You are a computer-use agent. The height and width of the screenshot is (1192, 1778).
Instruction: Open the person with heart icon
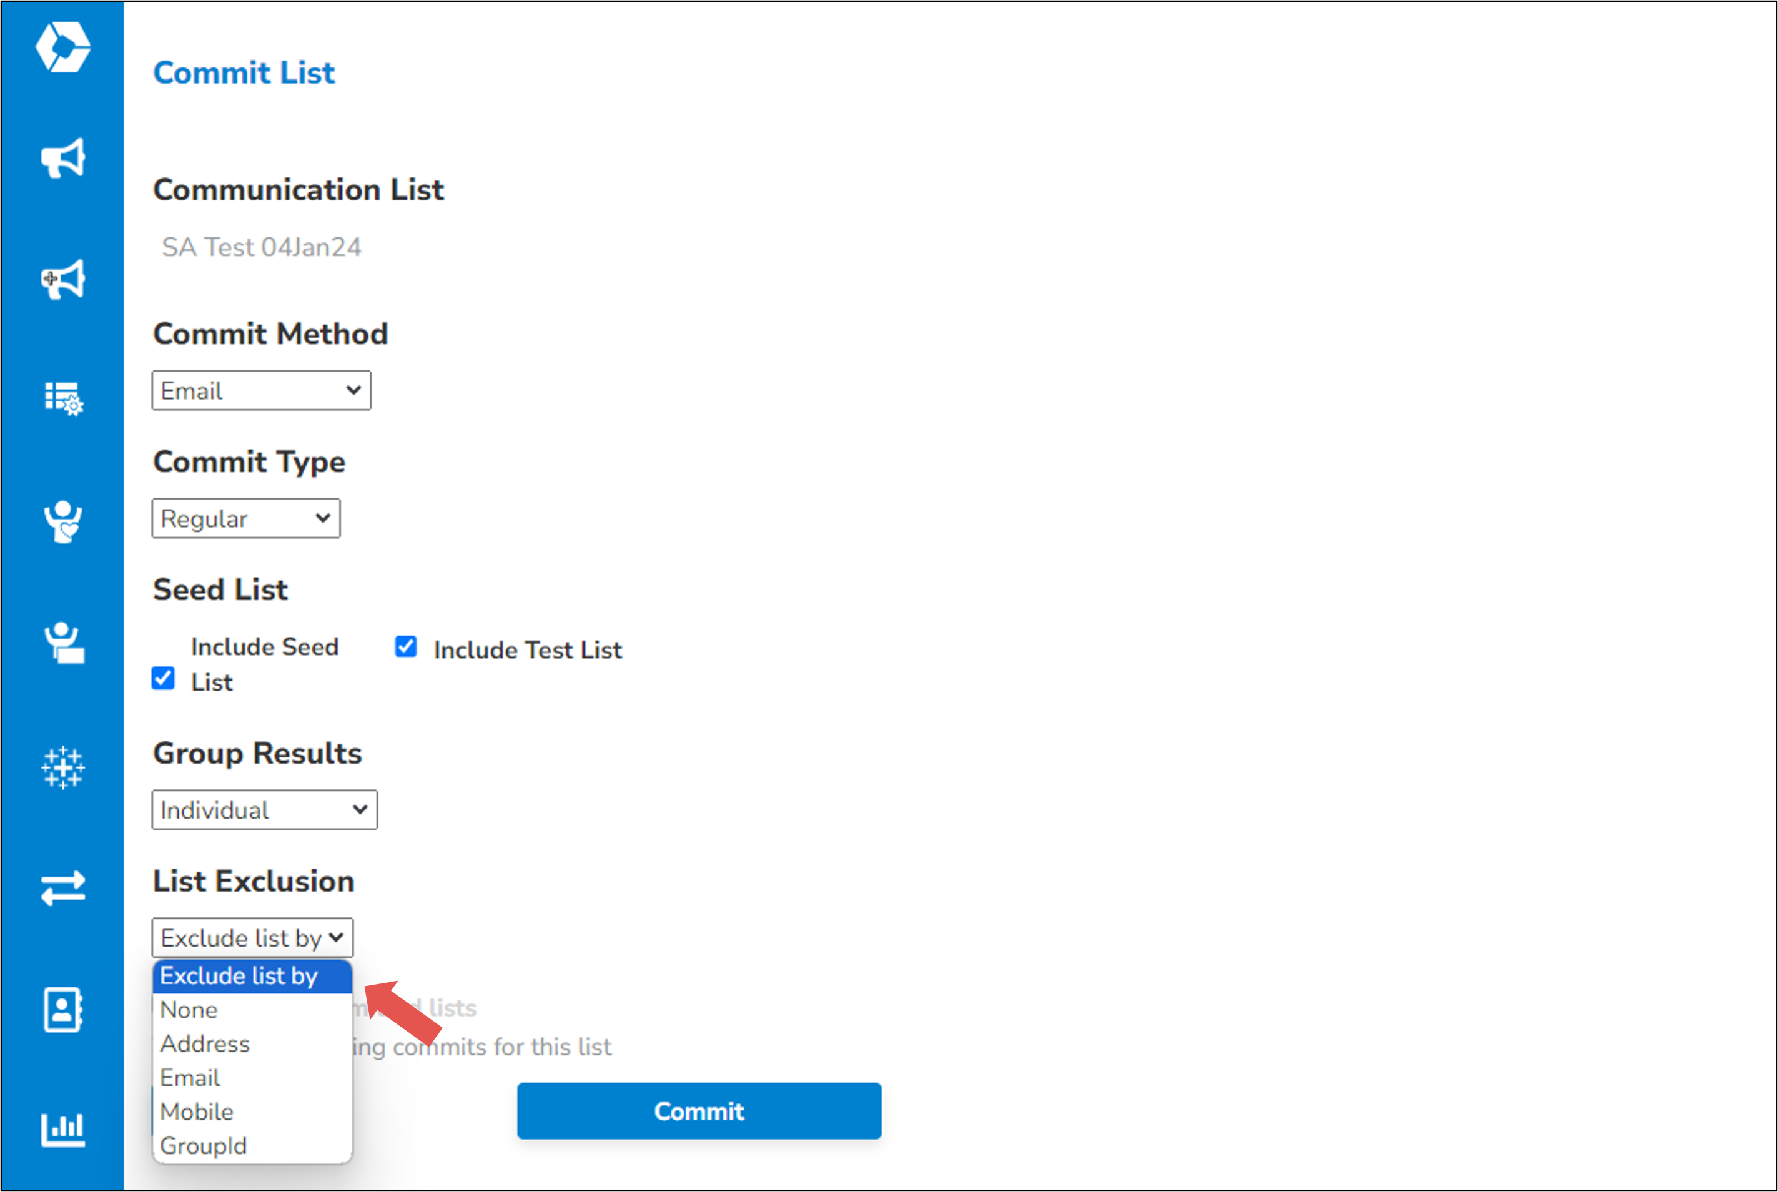coord(63,521)
